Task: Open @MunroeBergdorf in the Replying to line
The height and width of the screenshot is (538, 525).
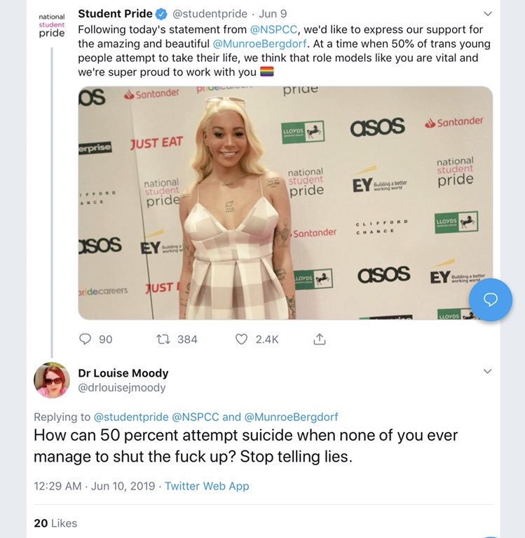Action: pos(291,417)
